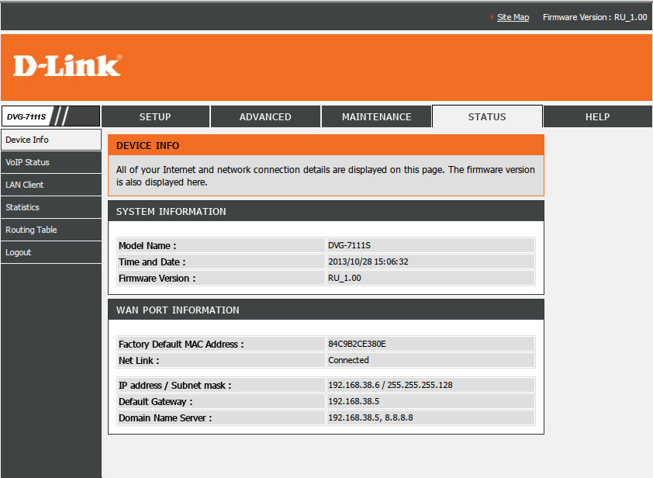The image size is (653, 478).
Task: Open the Site Map link
Action: tap(513, 17)
